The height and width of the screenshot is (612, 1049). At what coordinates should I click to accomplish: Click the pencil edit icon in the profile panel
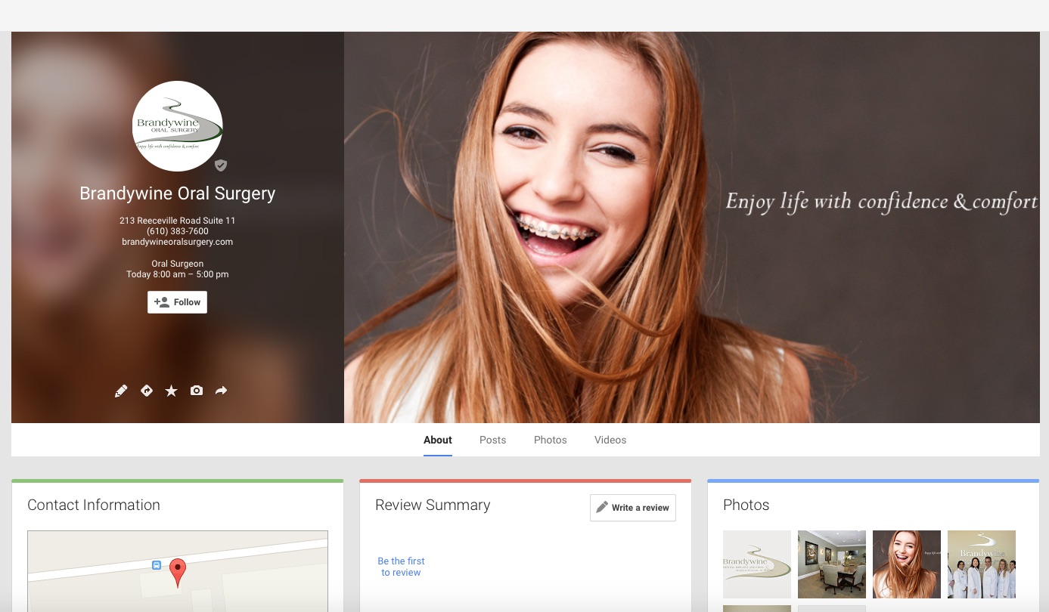tap(121, 391)
